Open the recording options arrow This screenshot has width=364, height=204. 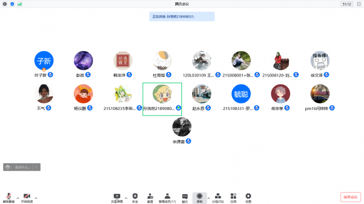(x=209, y=198)
